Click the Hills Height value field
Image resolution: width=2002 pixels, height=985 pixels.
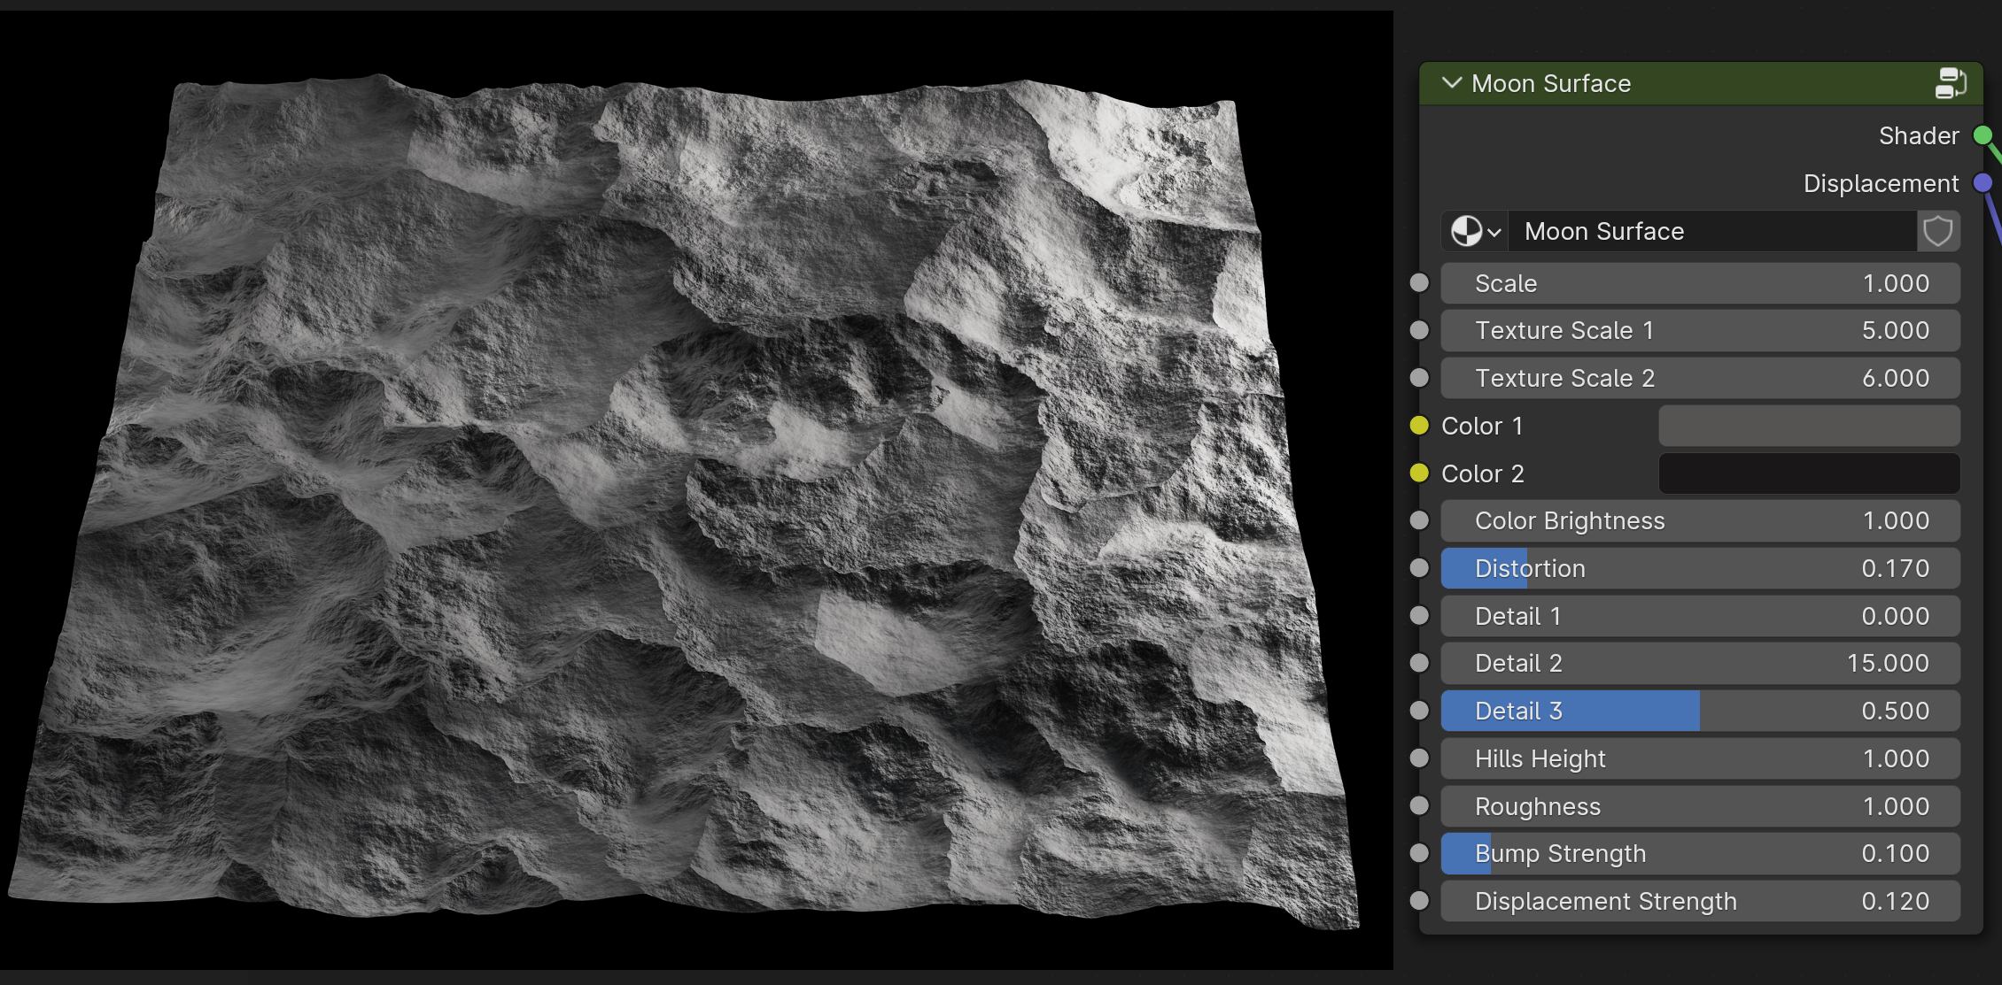[x=1699, y=758]
